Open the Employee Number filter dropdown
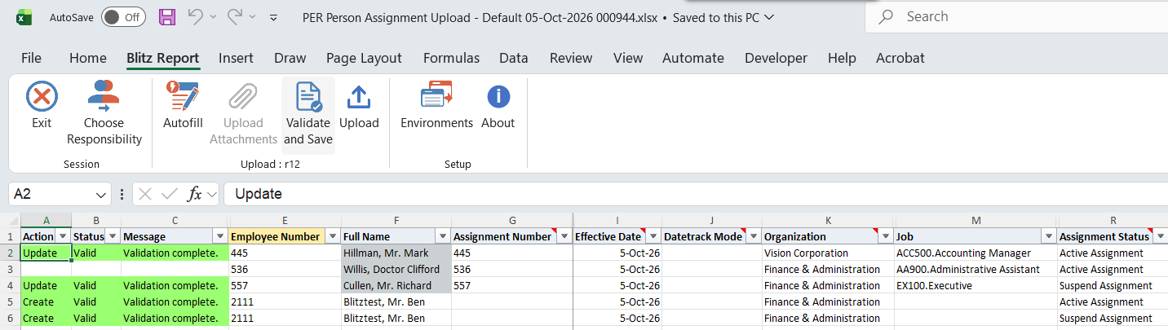The width and height of the screenshot is (1168, 330). pos(332,236)
